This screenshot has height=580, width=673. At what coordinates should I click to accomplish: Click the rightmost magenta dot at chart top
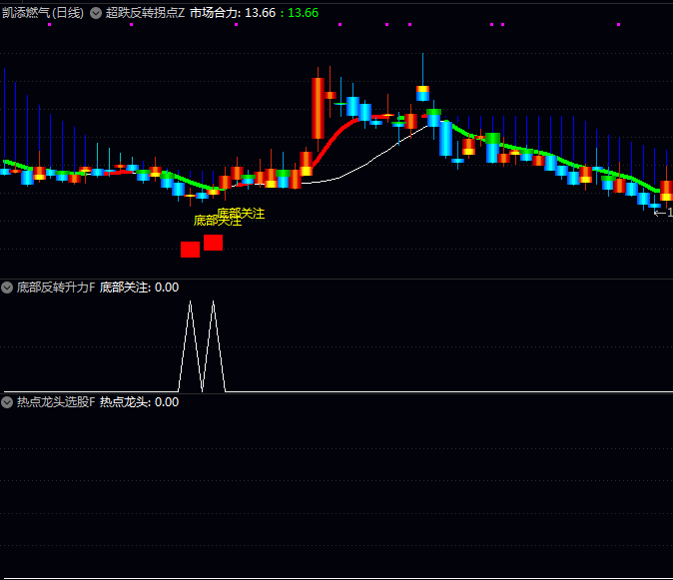coord(618,24)
